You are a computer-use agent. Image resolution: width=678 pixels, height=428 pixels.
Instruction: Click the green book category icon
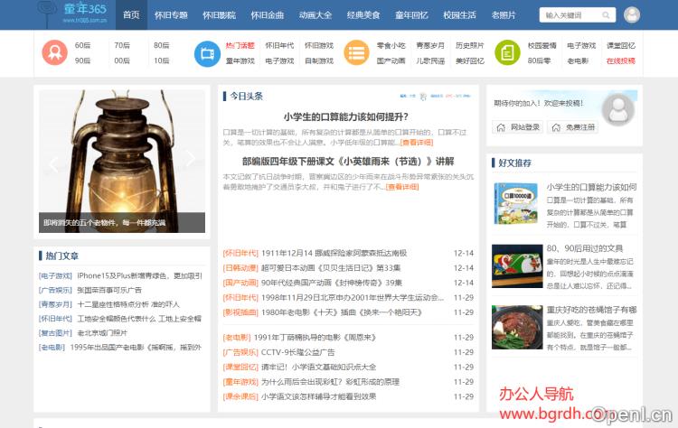click(507, 52)
